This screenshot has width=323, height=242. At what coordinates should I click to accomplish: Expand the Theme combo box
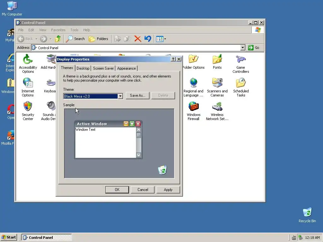pyautogui.click(x=120, y=96)
